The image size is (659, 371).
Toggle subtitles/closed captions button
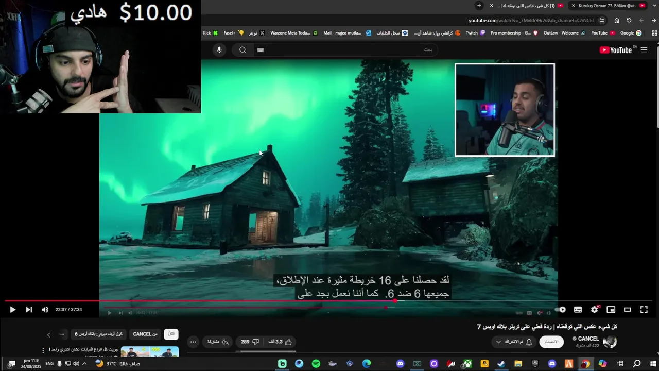578,310
